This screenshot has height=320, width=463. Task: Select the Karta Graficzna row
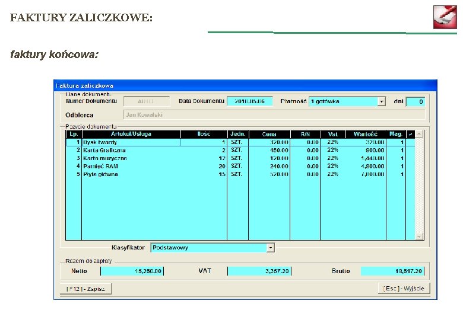[240, 151]
